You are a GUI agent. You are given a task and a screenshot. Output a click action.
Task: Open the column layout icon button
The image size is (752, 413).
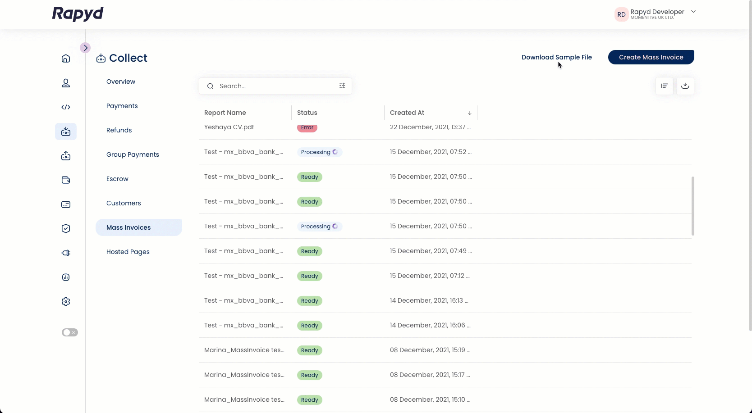665,86
